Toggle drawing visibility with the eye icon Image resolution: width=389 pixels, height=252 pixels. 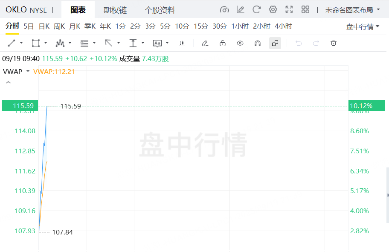tap(240, 43)
